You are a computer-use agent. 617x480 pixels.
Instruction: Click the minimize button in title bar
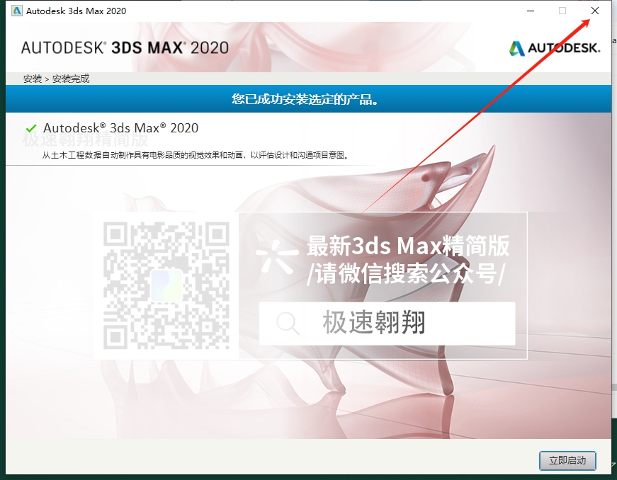tap(529, 11)
